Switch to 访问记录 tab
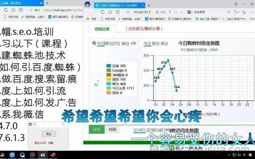Viewport: 255px width, 159px height. 102,29
